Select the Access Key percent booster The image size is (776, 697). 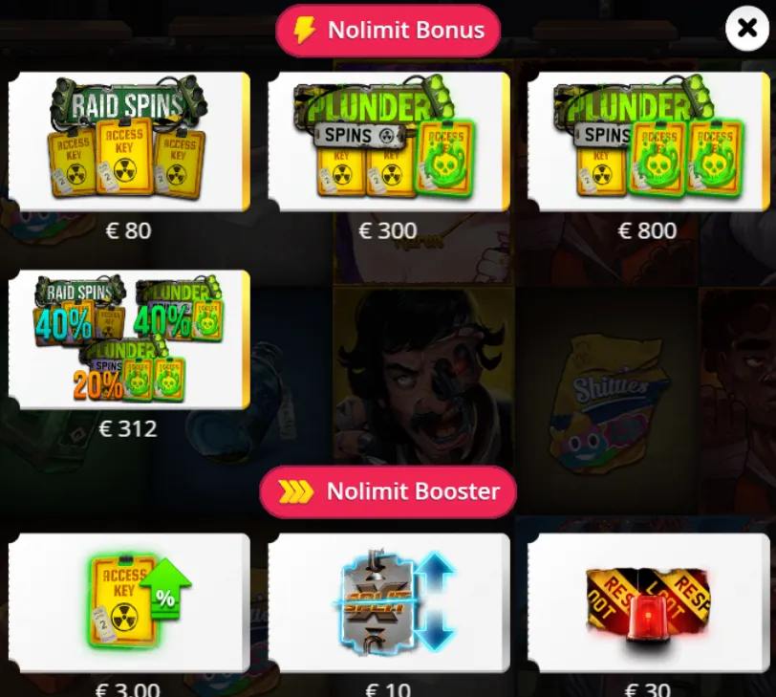129,602
